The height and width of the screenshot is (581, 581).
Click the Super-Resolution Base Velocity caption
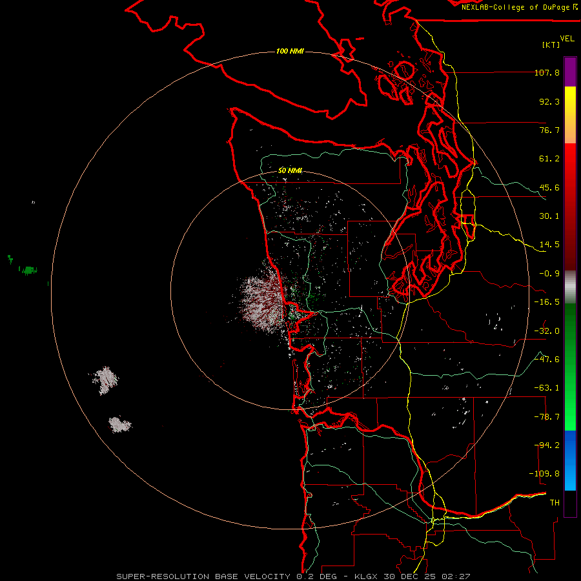[293, 576]
